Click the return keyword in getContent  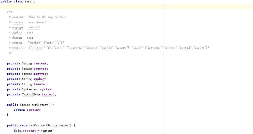pos(19,110)
